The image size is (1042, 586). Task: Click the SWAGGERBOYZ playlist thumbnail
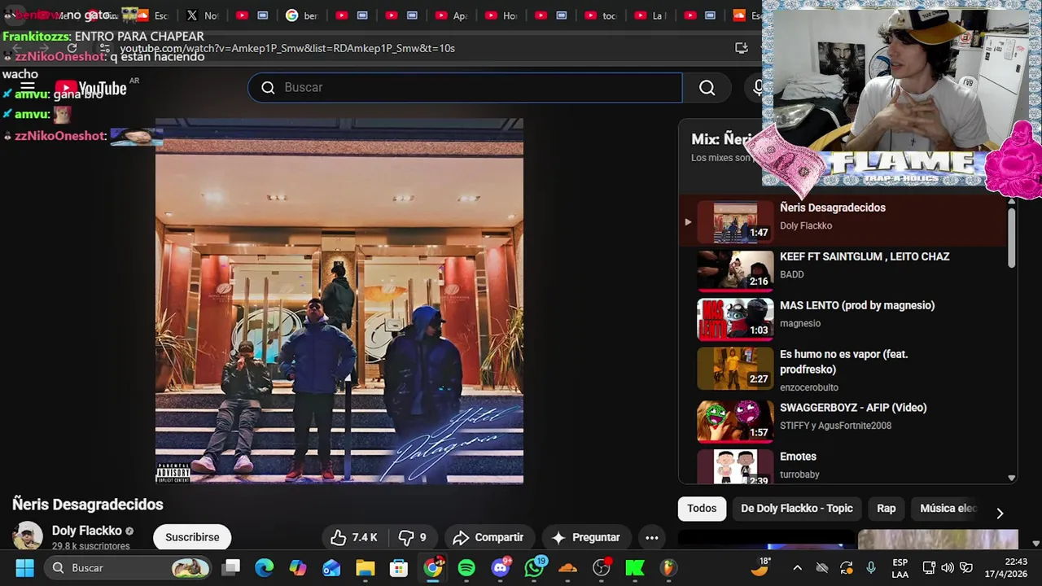click(x=735, y=421)
